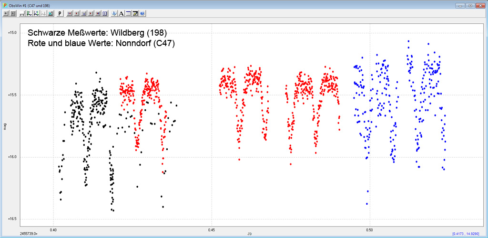Click the blue curve plot icon
Image resolution: width=488 pixels, height=238 pixels.
36,13
